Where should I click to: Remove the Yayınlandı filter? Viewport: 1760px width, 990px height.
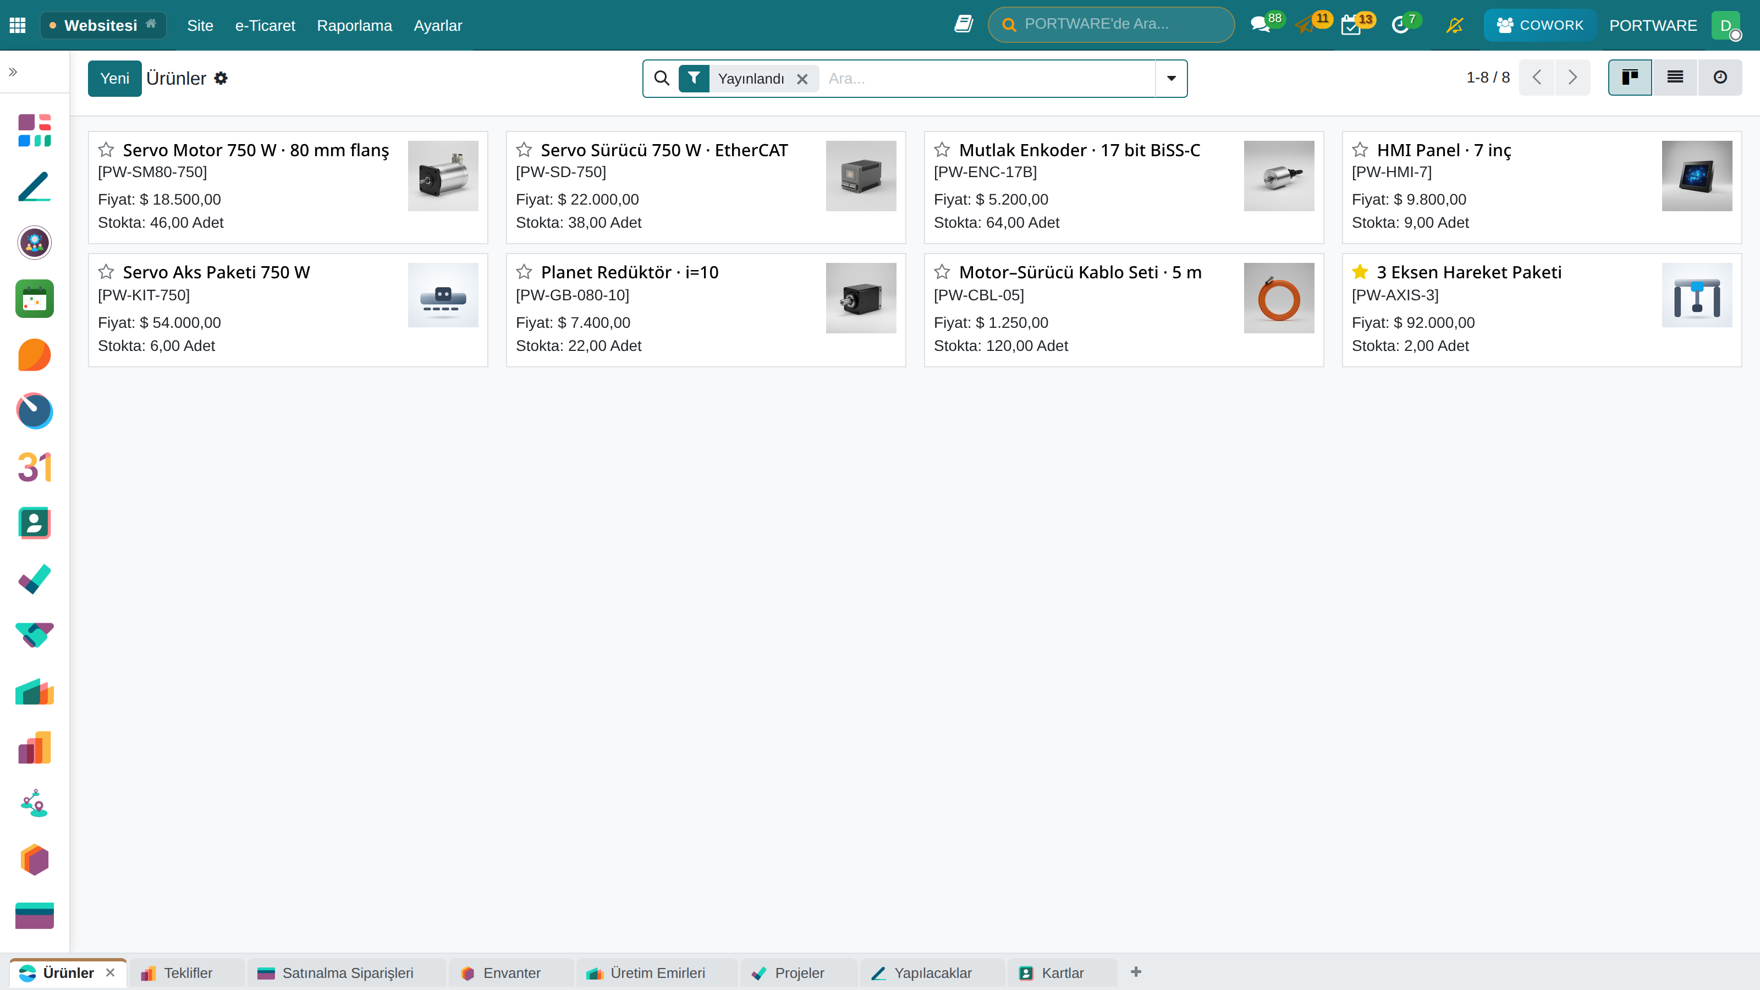coord(802,79)
